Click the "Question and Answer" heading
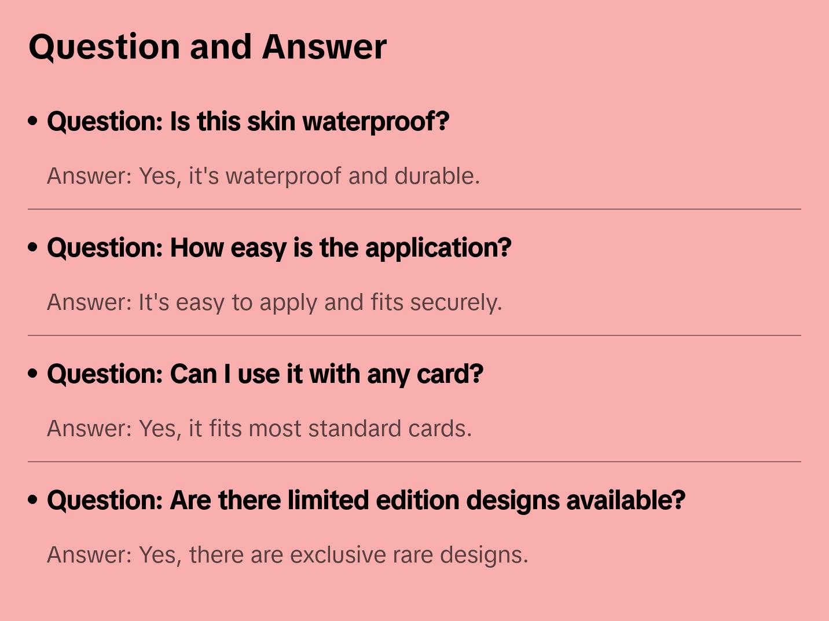 coord(207,46)
